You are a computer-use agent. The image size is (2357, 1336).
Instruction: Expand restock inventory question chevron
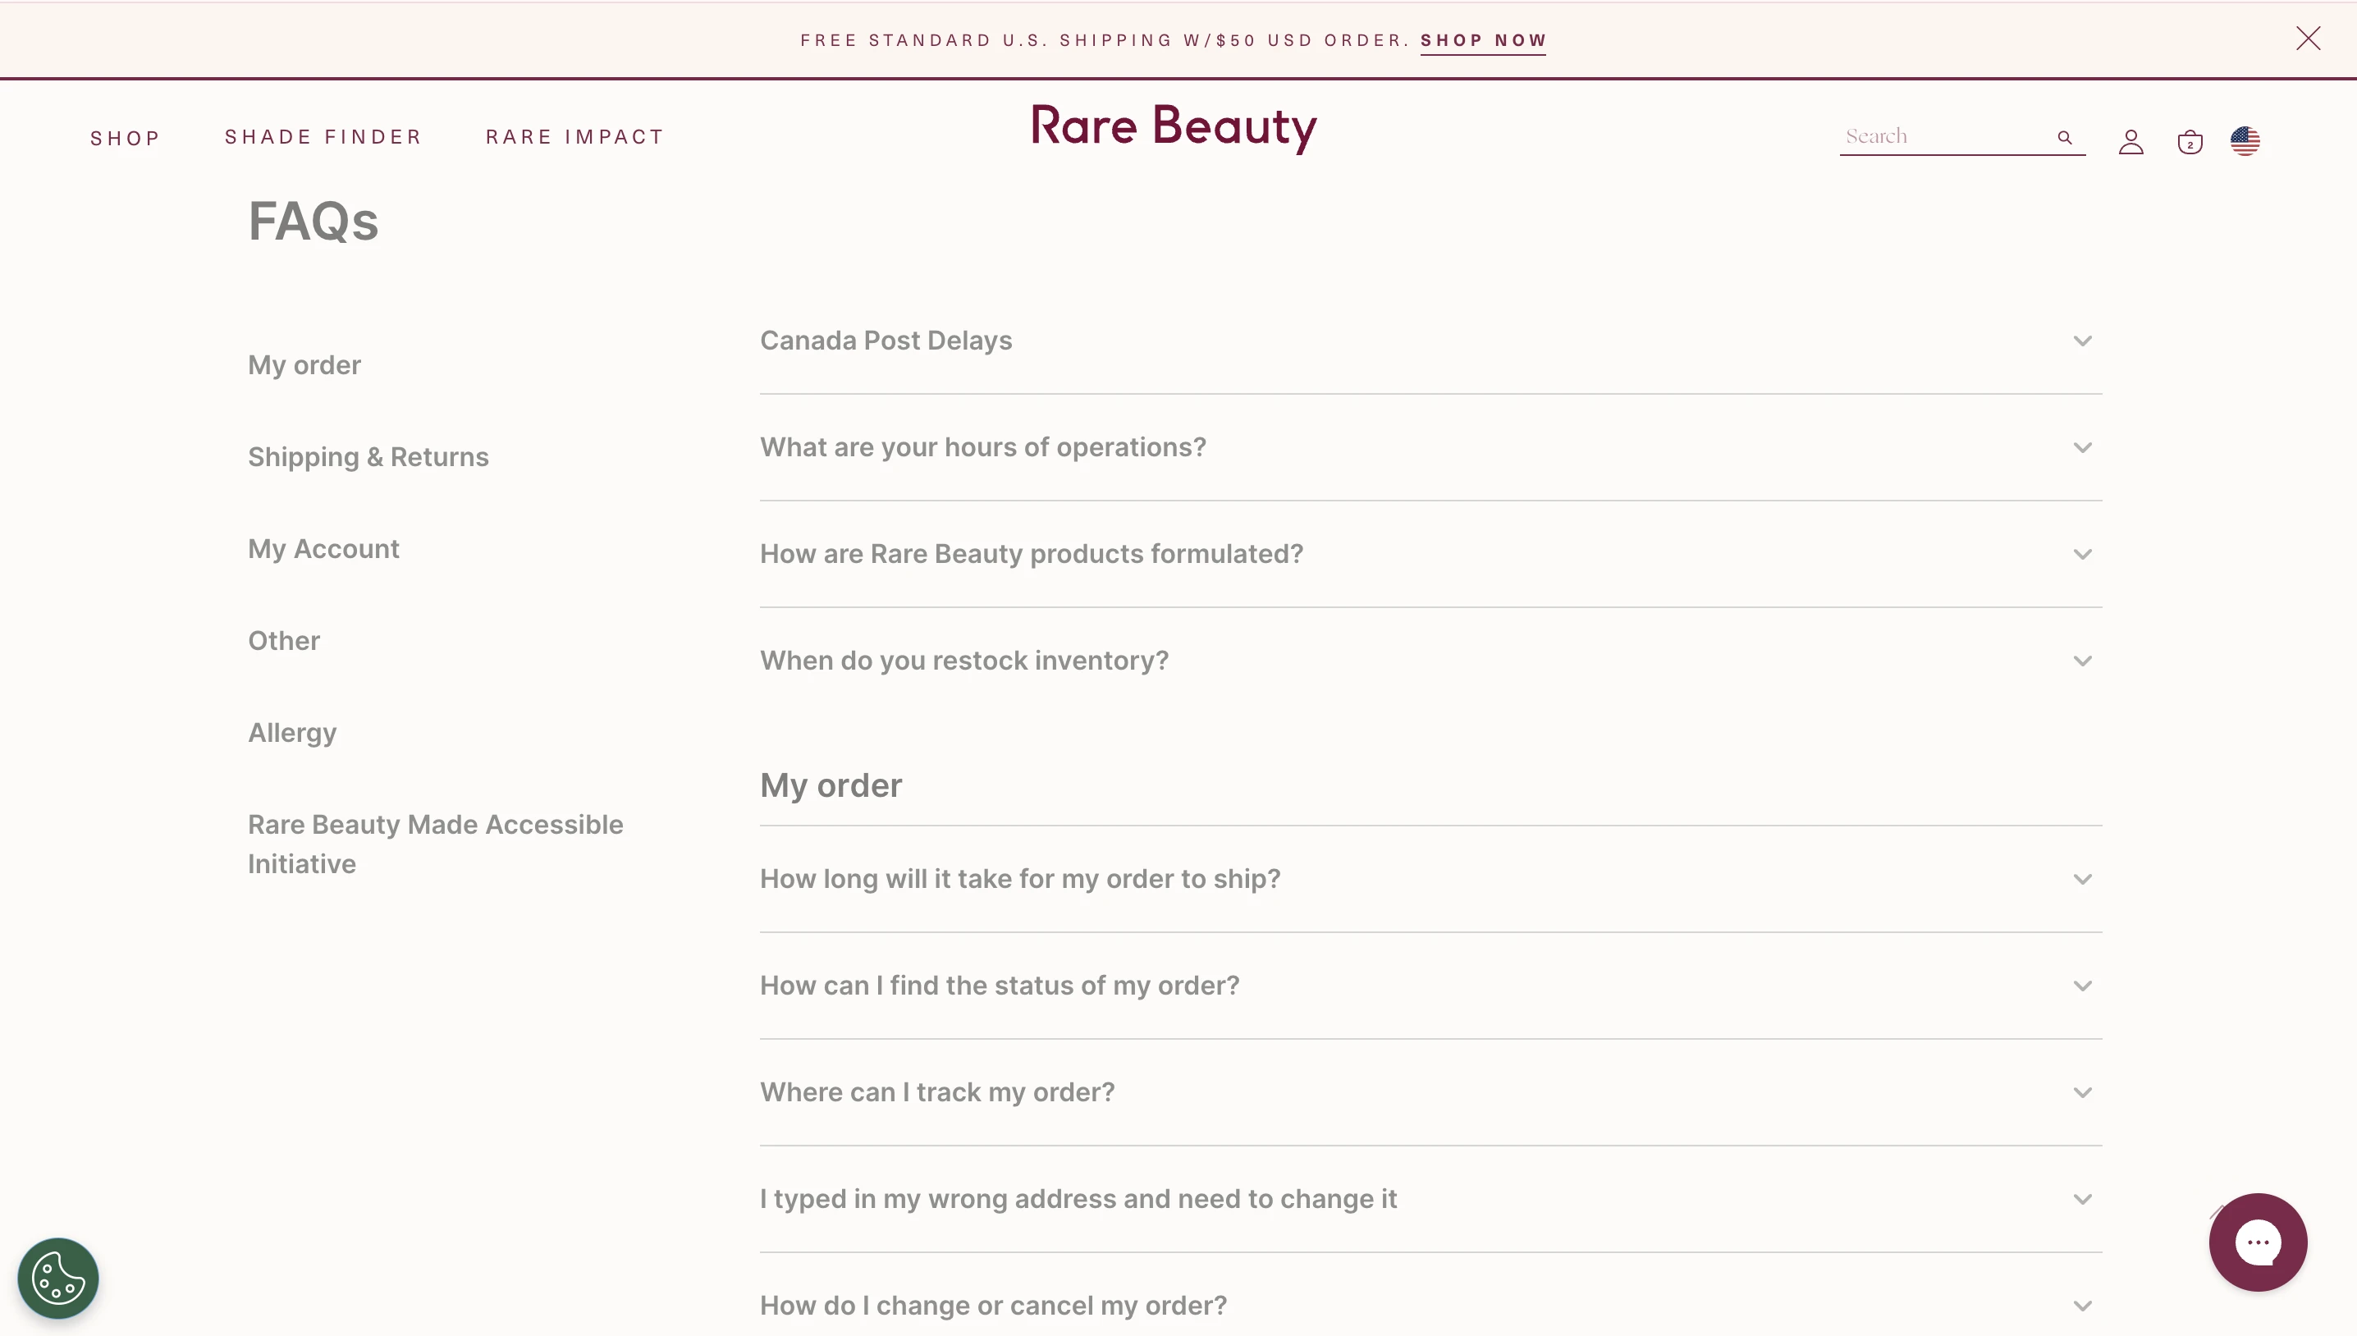click(2082, 661)
